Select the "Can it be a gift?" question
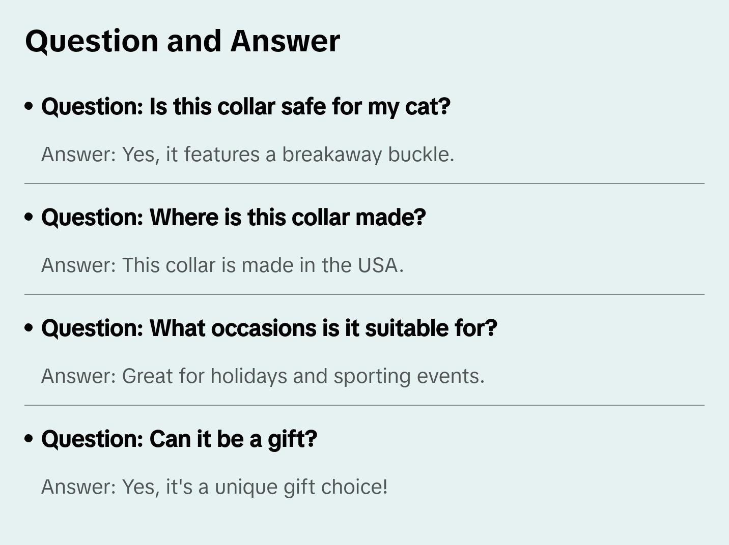The height and width of the screenshot is (545, 729). (x=179, y=439)
